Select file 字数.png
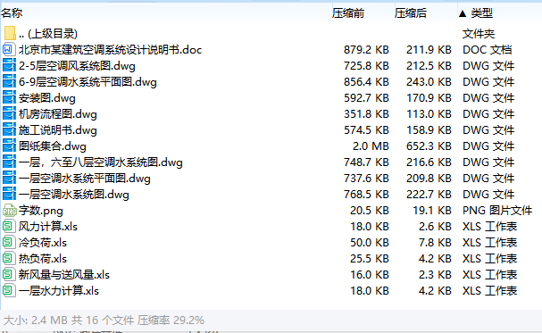 tap(40, 211)
